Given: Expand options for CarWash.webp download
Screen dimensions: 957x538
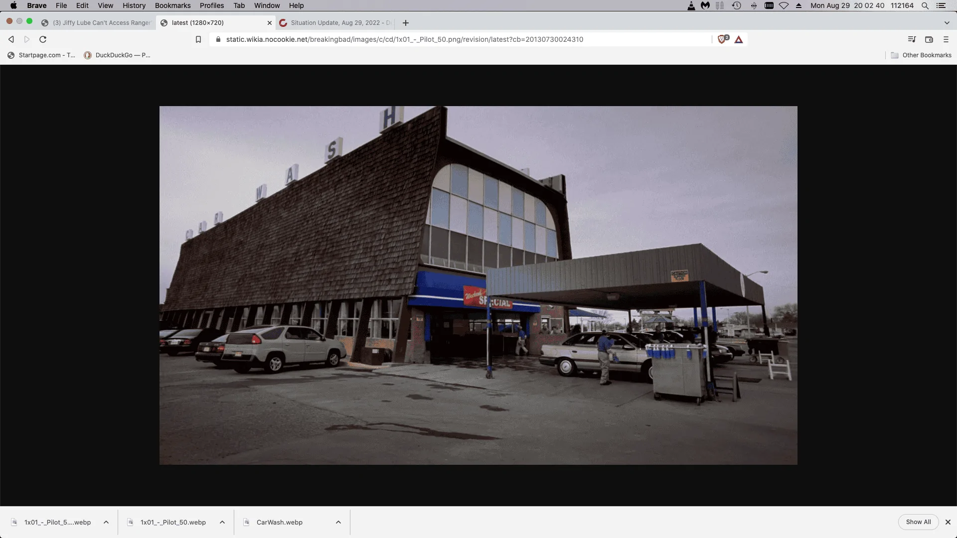Looking at the screenshot, I should 338,522.
